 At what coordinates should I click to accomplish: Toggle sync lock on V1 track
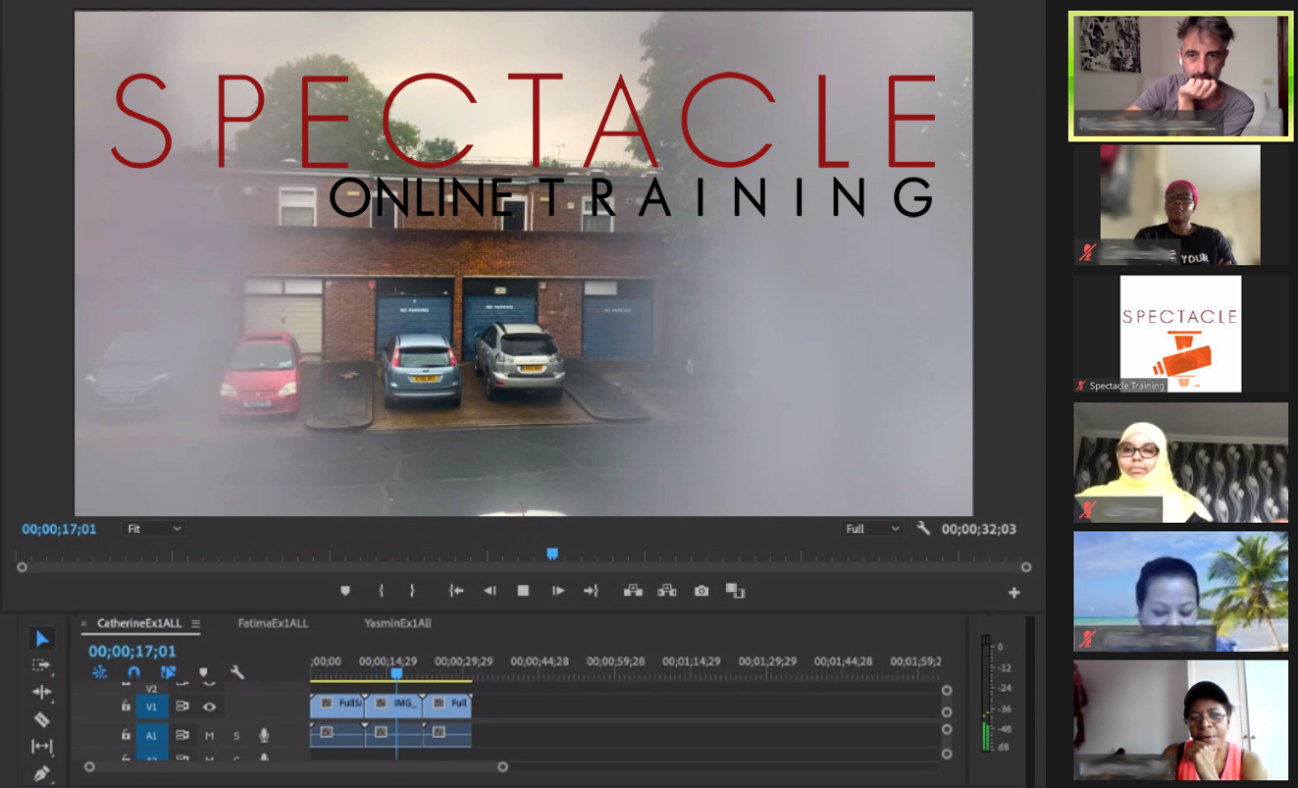(182, 707)
